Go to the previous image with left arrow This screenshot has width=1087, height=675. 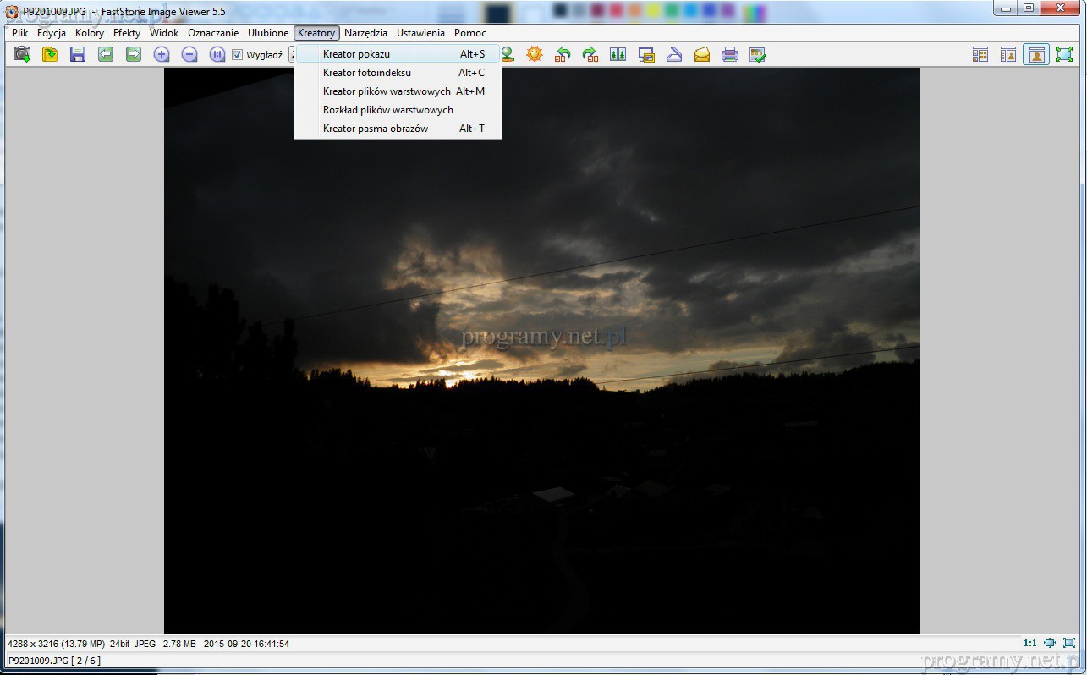tap(106, 55)
